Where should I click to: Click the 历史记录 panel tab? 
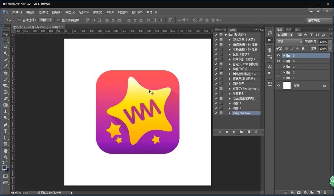point(221,30)
